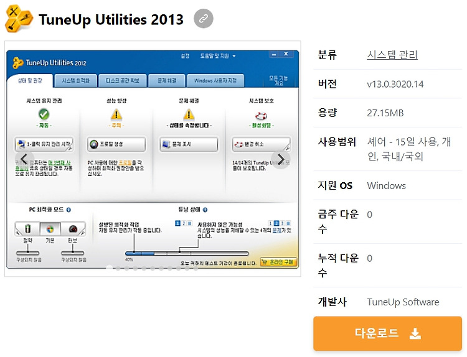Click the orange 다운로드 button
Viewport: 467px width, 357px height.
(387, 333)
